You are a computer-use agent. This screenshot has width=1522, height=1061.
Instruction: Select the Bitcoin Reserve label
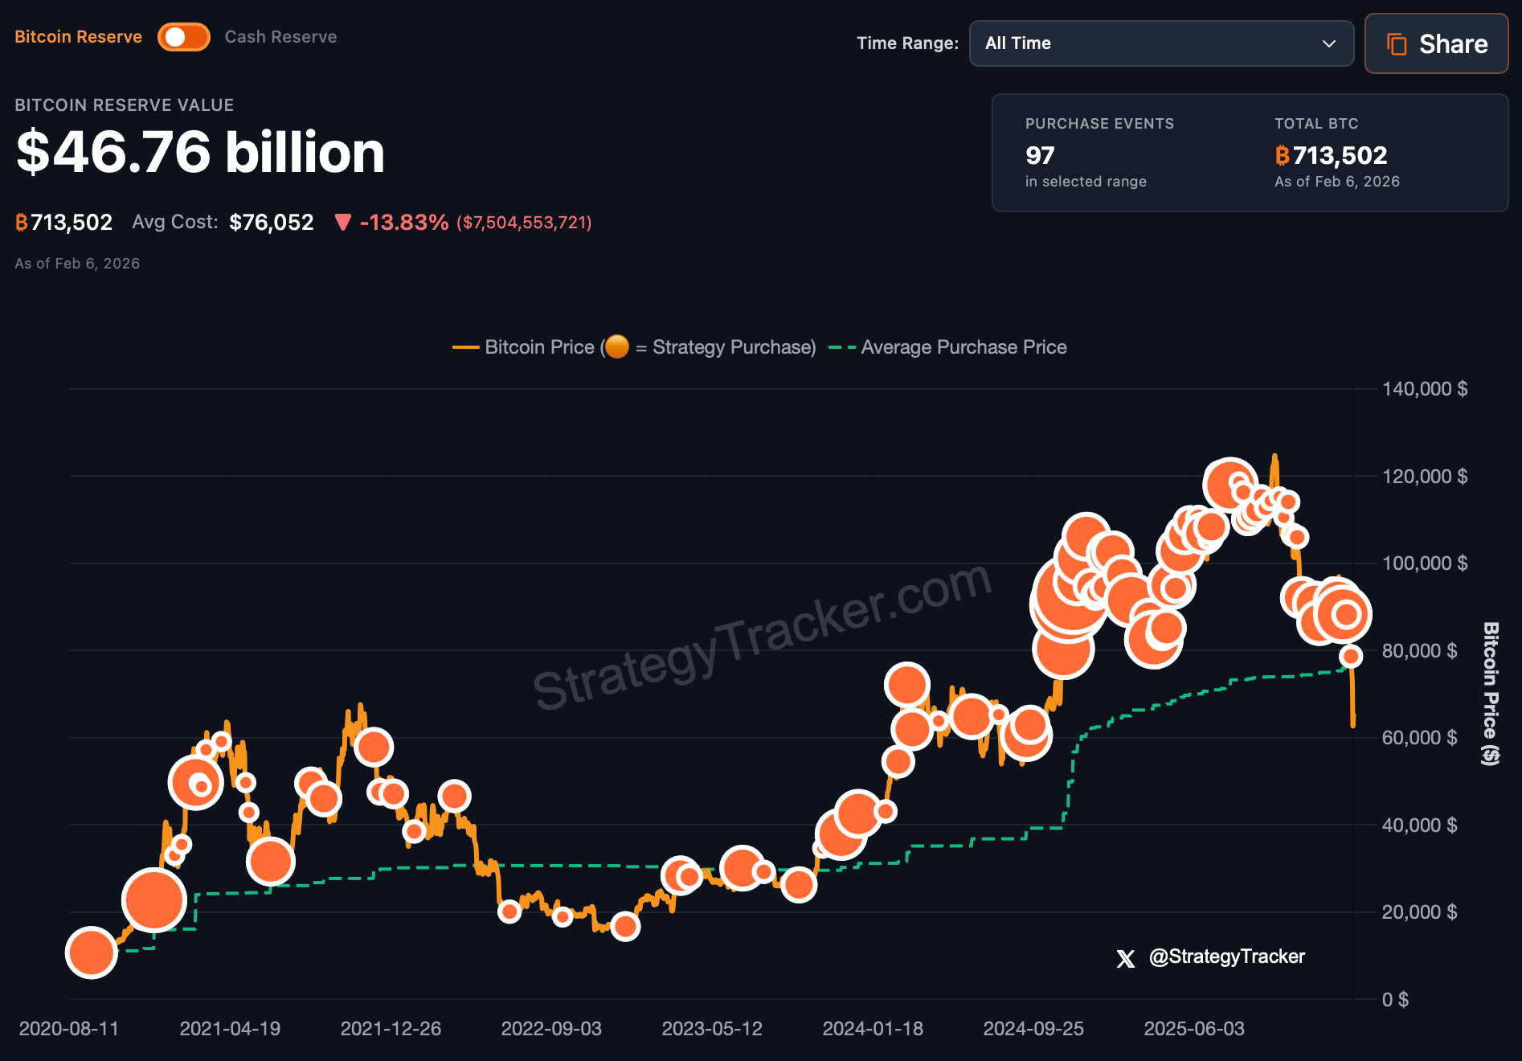78,36
